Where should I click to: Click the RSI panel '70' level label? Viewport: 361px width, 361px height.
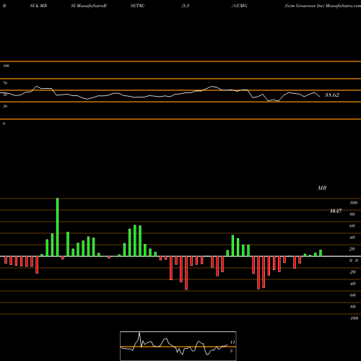click(5, 83)
